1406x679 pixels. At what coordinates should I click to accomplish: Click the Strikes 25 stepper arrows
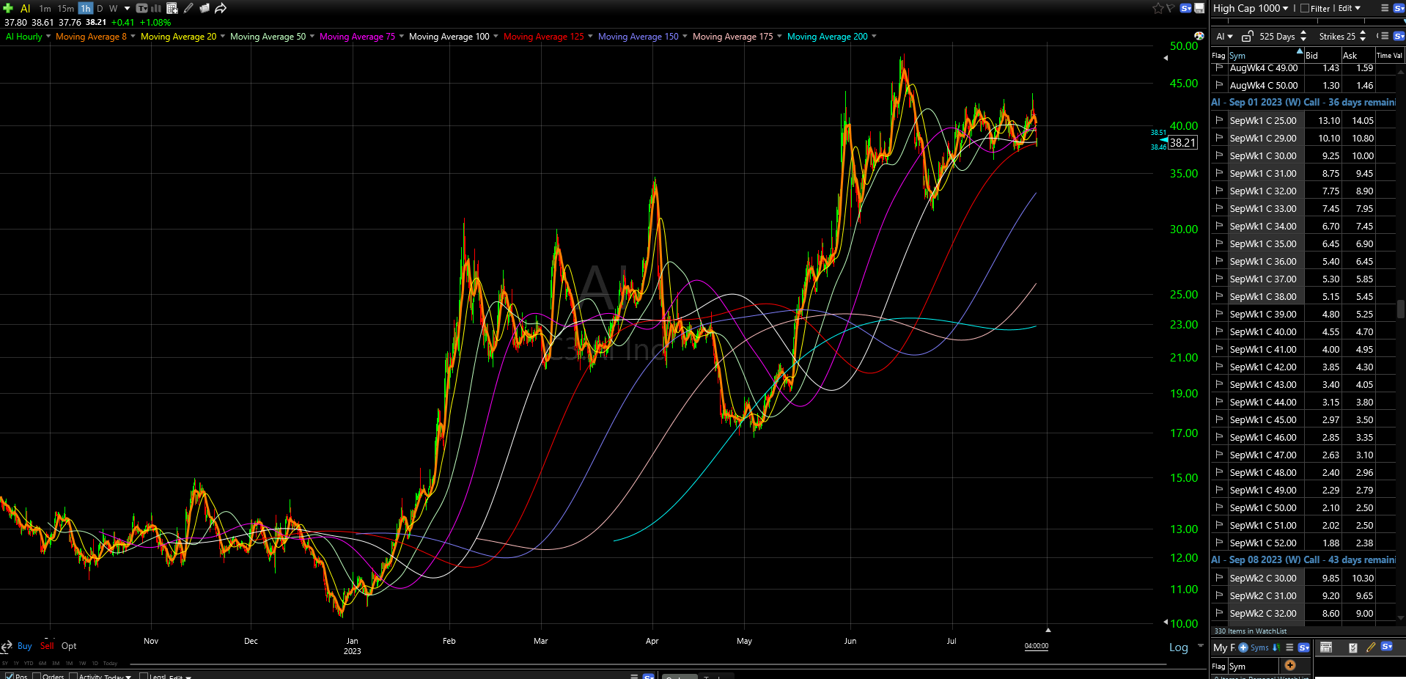pyautogui.click(x=1363, y=36)
